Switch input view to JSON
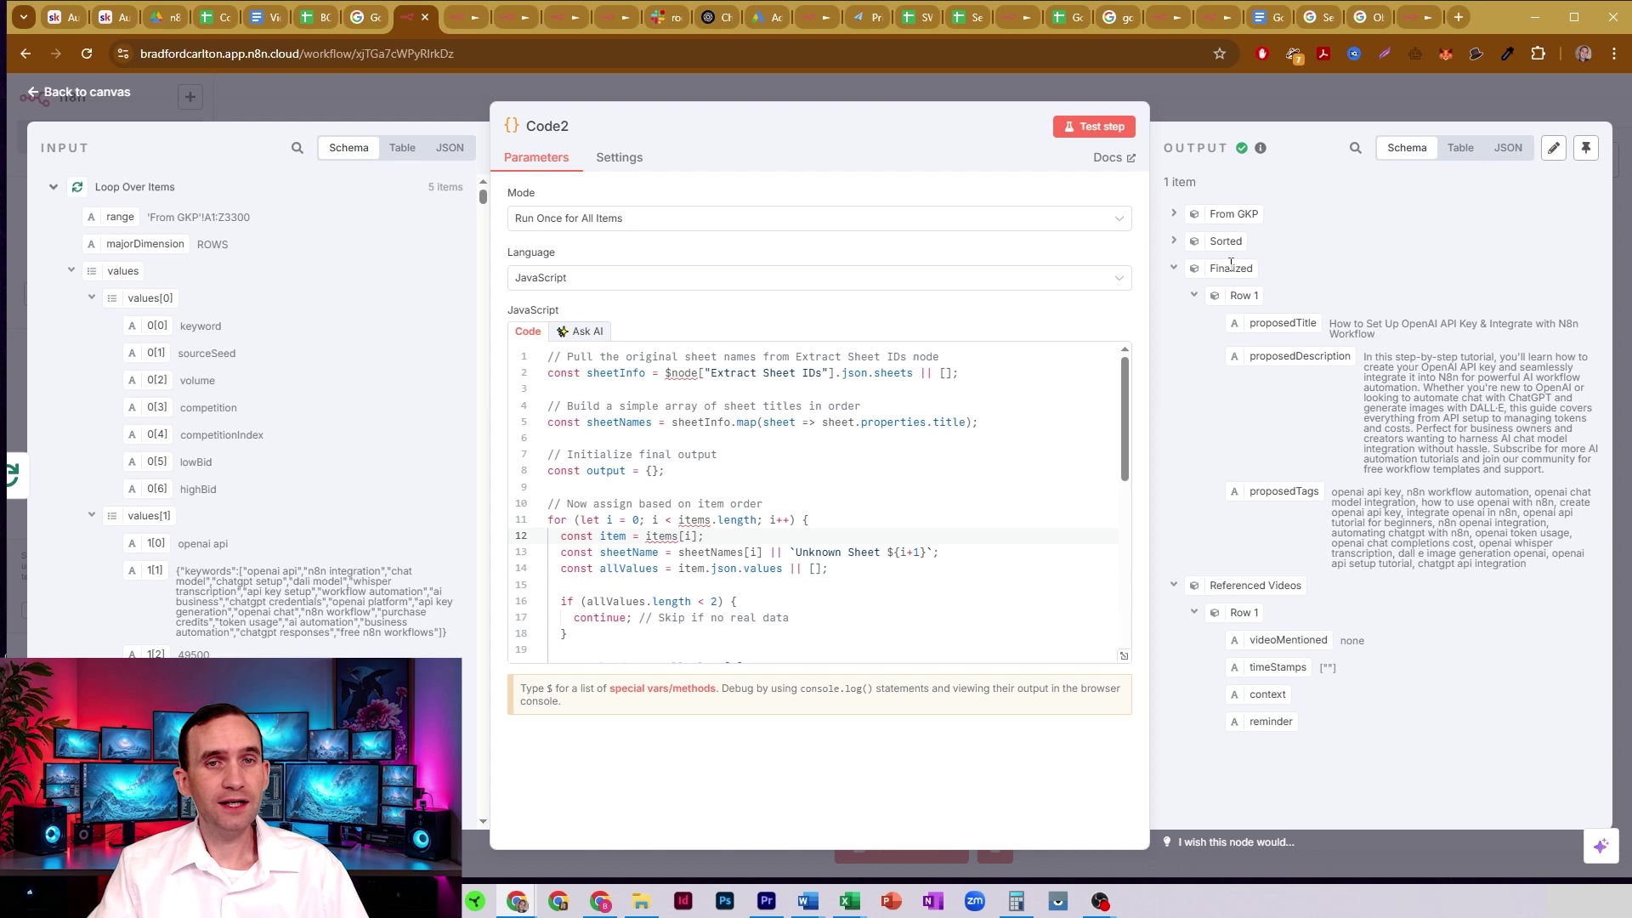The image size is (1632, 918). click(x=450, y=148)
